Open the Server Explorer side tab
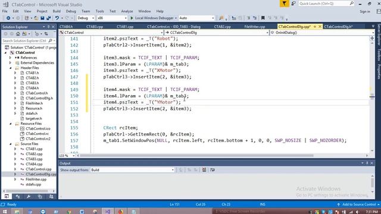 point(379,34)
